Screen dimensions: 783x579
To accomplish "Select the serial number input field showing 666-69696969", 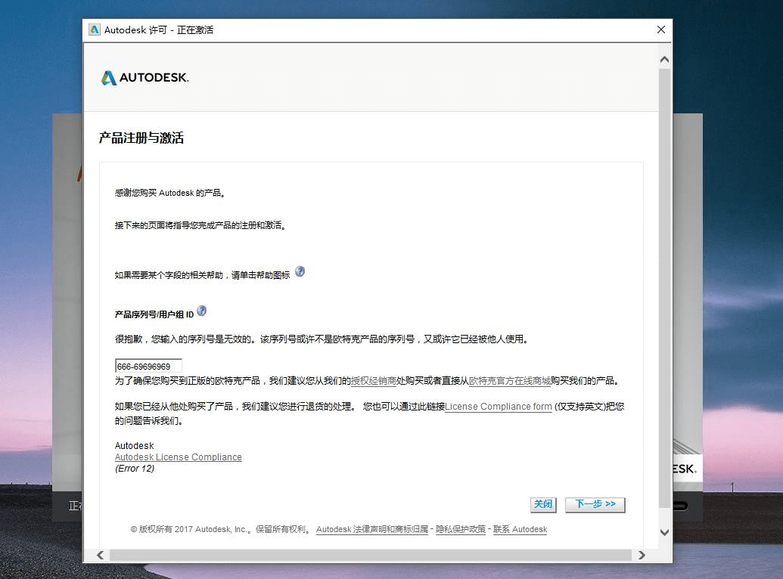I will tap(148, 364).
